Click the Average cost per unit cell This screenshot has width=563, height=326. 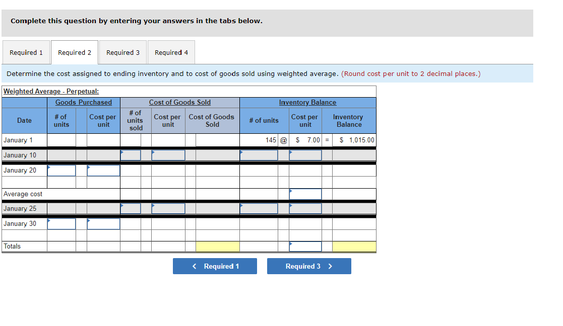point(305,193)
